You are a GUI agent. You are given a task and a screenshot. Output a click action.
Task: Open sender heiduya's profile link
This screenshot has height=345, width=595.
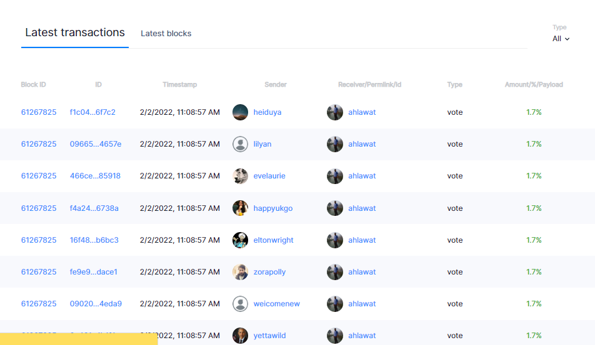pos(267,112)
